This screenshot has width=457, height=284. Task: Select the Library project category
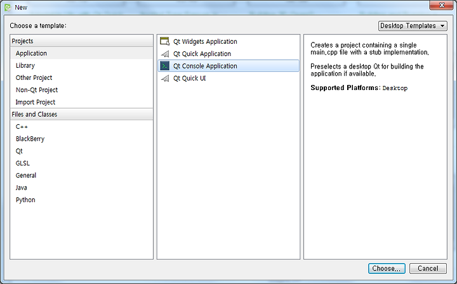click(81, 65)
